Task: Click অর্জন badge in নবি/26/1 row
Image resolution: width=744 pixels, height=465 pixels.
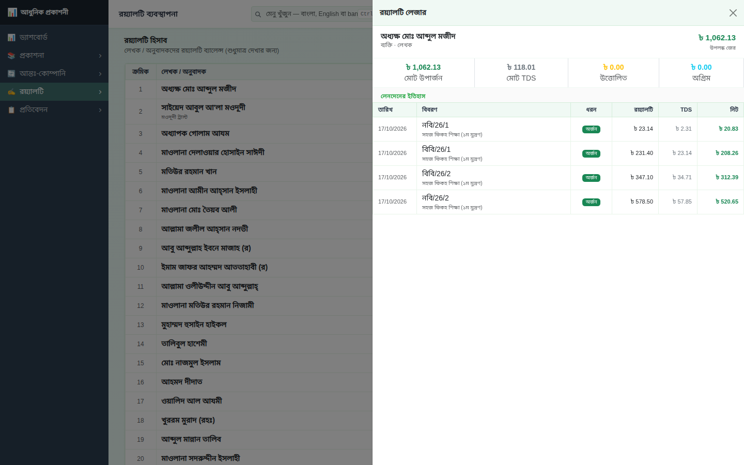Action: click(591, 129)
